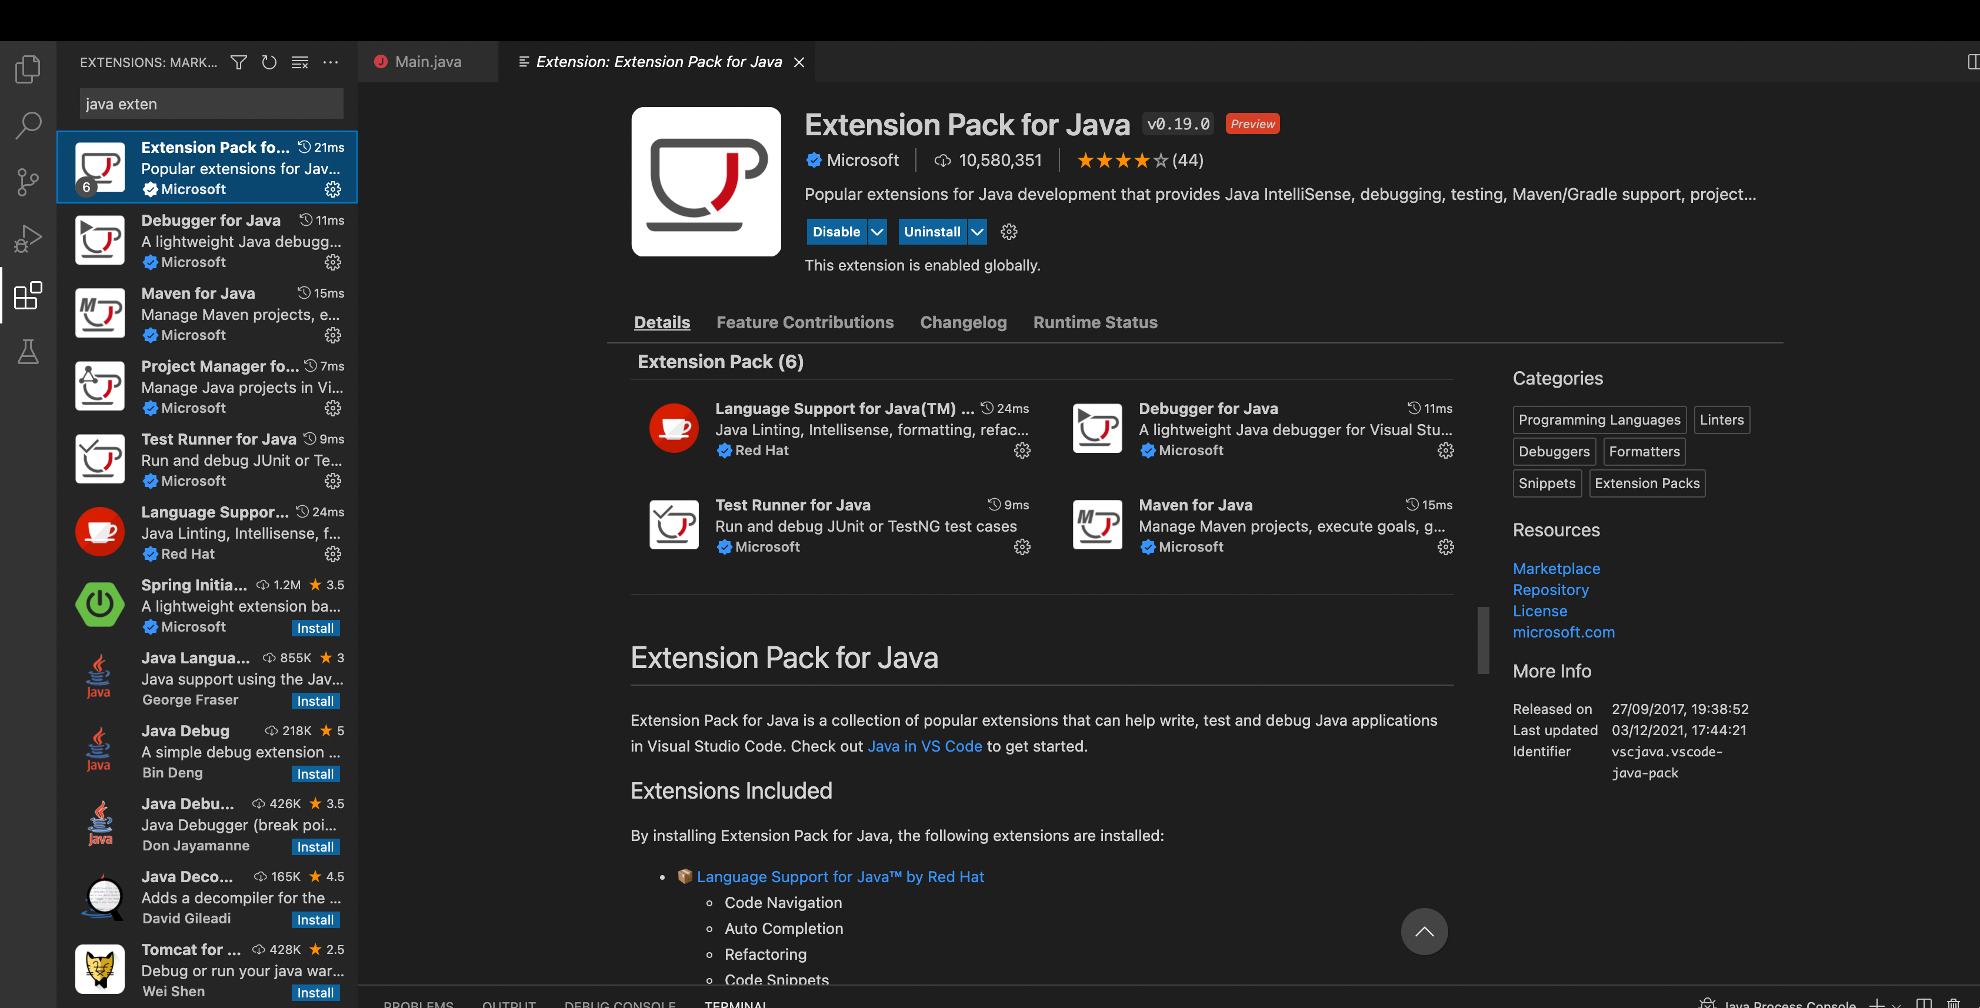Click the clear search results icon

click(x=300, y=62)
